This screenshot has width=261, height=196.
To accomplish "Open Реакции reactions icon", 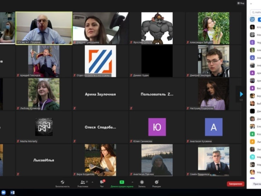I will coord(157,182).
